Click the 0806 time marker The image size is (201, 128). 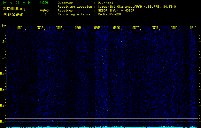[116, 28]
